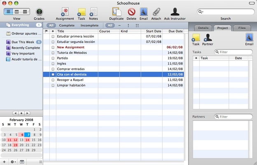Toggle the calendar pane button
Image resolution: width=257 pixels, height=165 pixels.
coord(22,162)
